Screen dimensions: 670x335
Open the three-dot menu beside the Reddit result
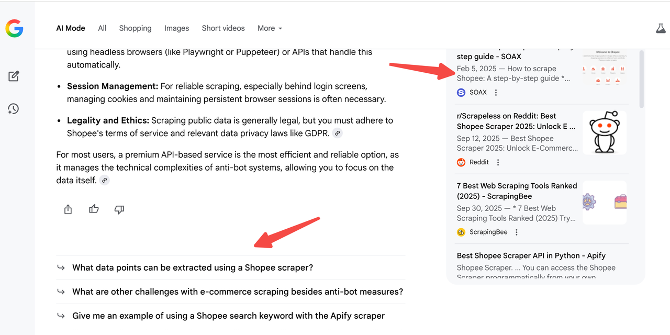(497, 162)
